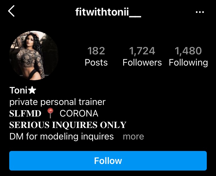
Task: Click the blue Follow button
Action: (108, 161)
